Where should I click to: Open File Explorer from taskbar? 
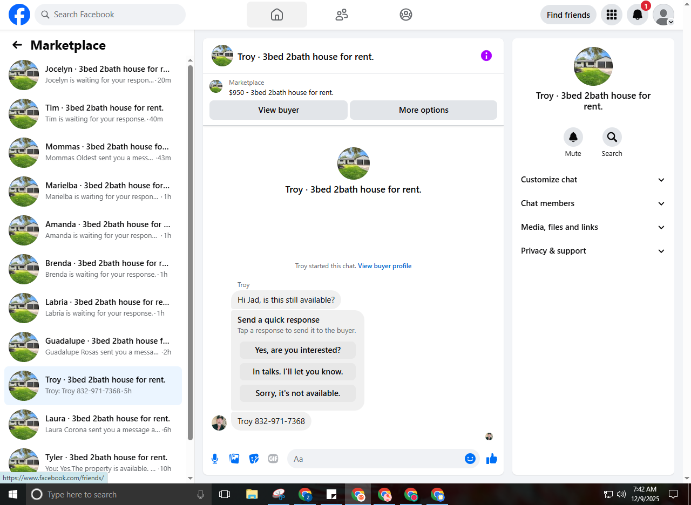coord(252,494)
